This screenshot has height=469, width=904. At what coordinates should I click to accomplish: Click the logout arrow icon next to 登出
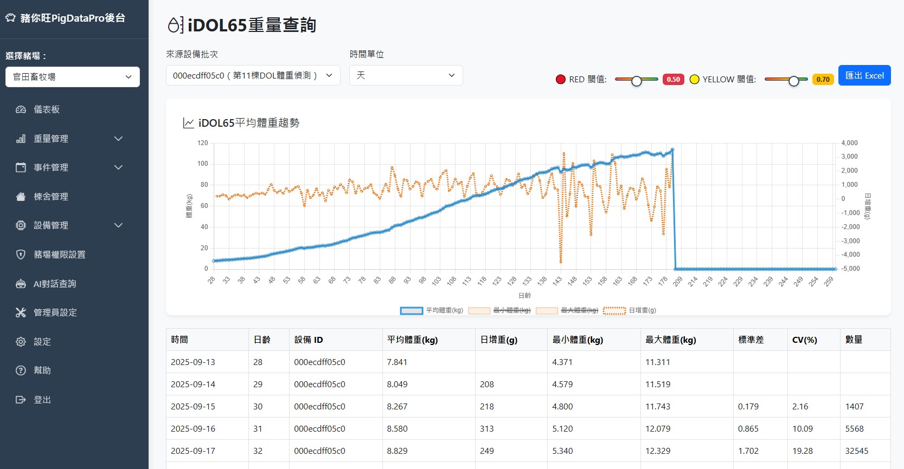pos(21,400)
